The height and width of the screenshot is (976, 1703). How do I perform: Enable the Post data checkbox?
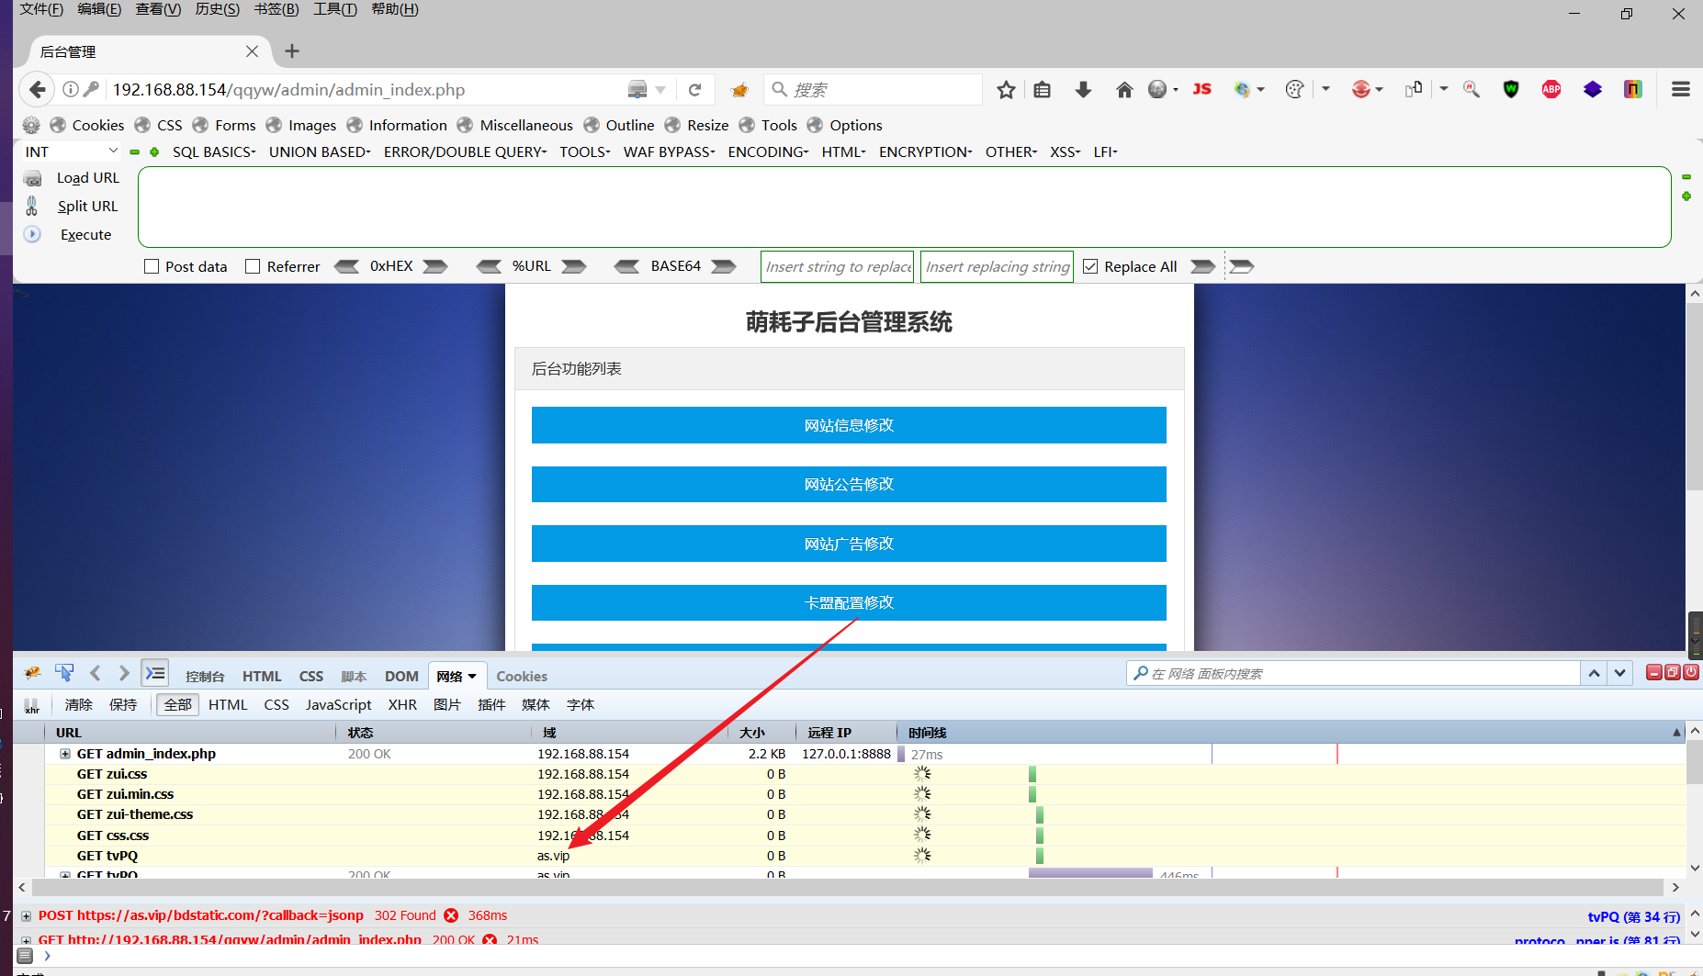tap(152, 266)
